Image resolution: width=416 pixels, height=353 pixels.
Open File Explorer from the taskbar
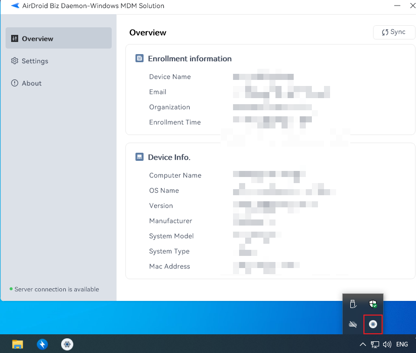tap(18, 344)
